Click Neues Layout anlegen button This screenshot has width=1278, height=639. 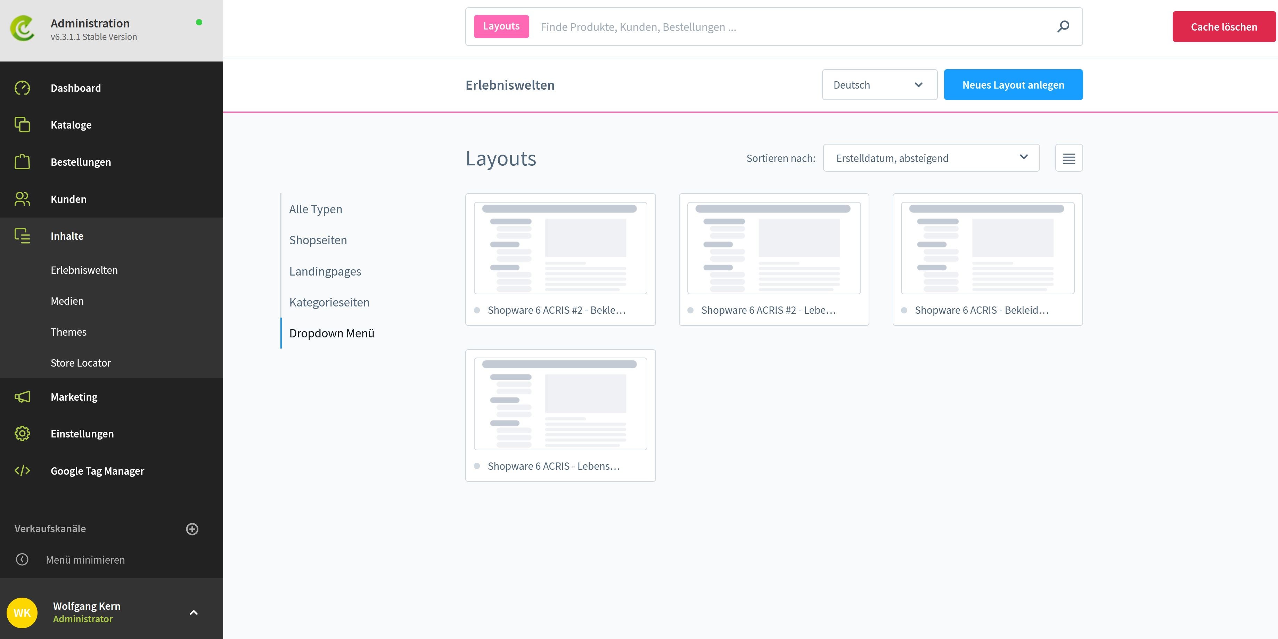(x=1013, y=85)
